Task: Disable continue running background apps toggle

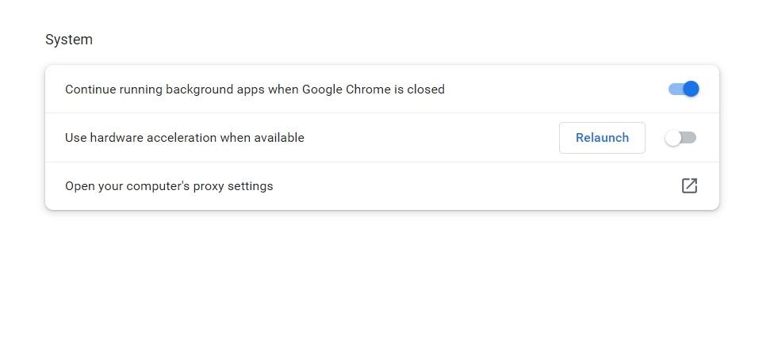Action: pos(683,89)
